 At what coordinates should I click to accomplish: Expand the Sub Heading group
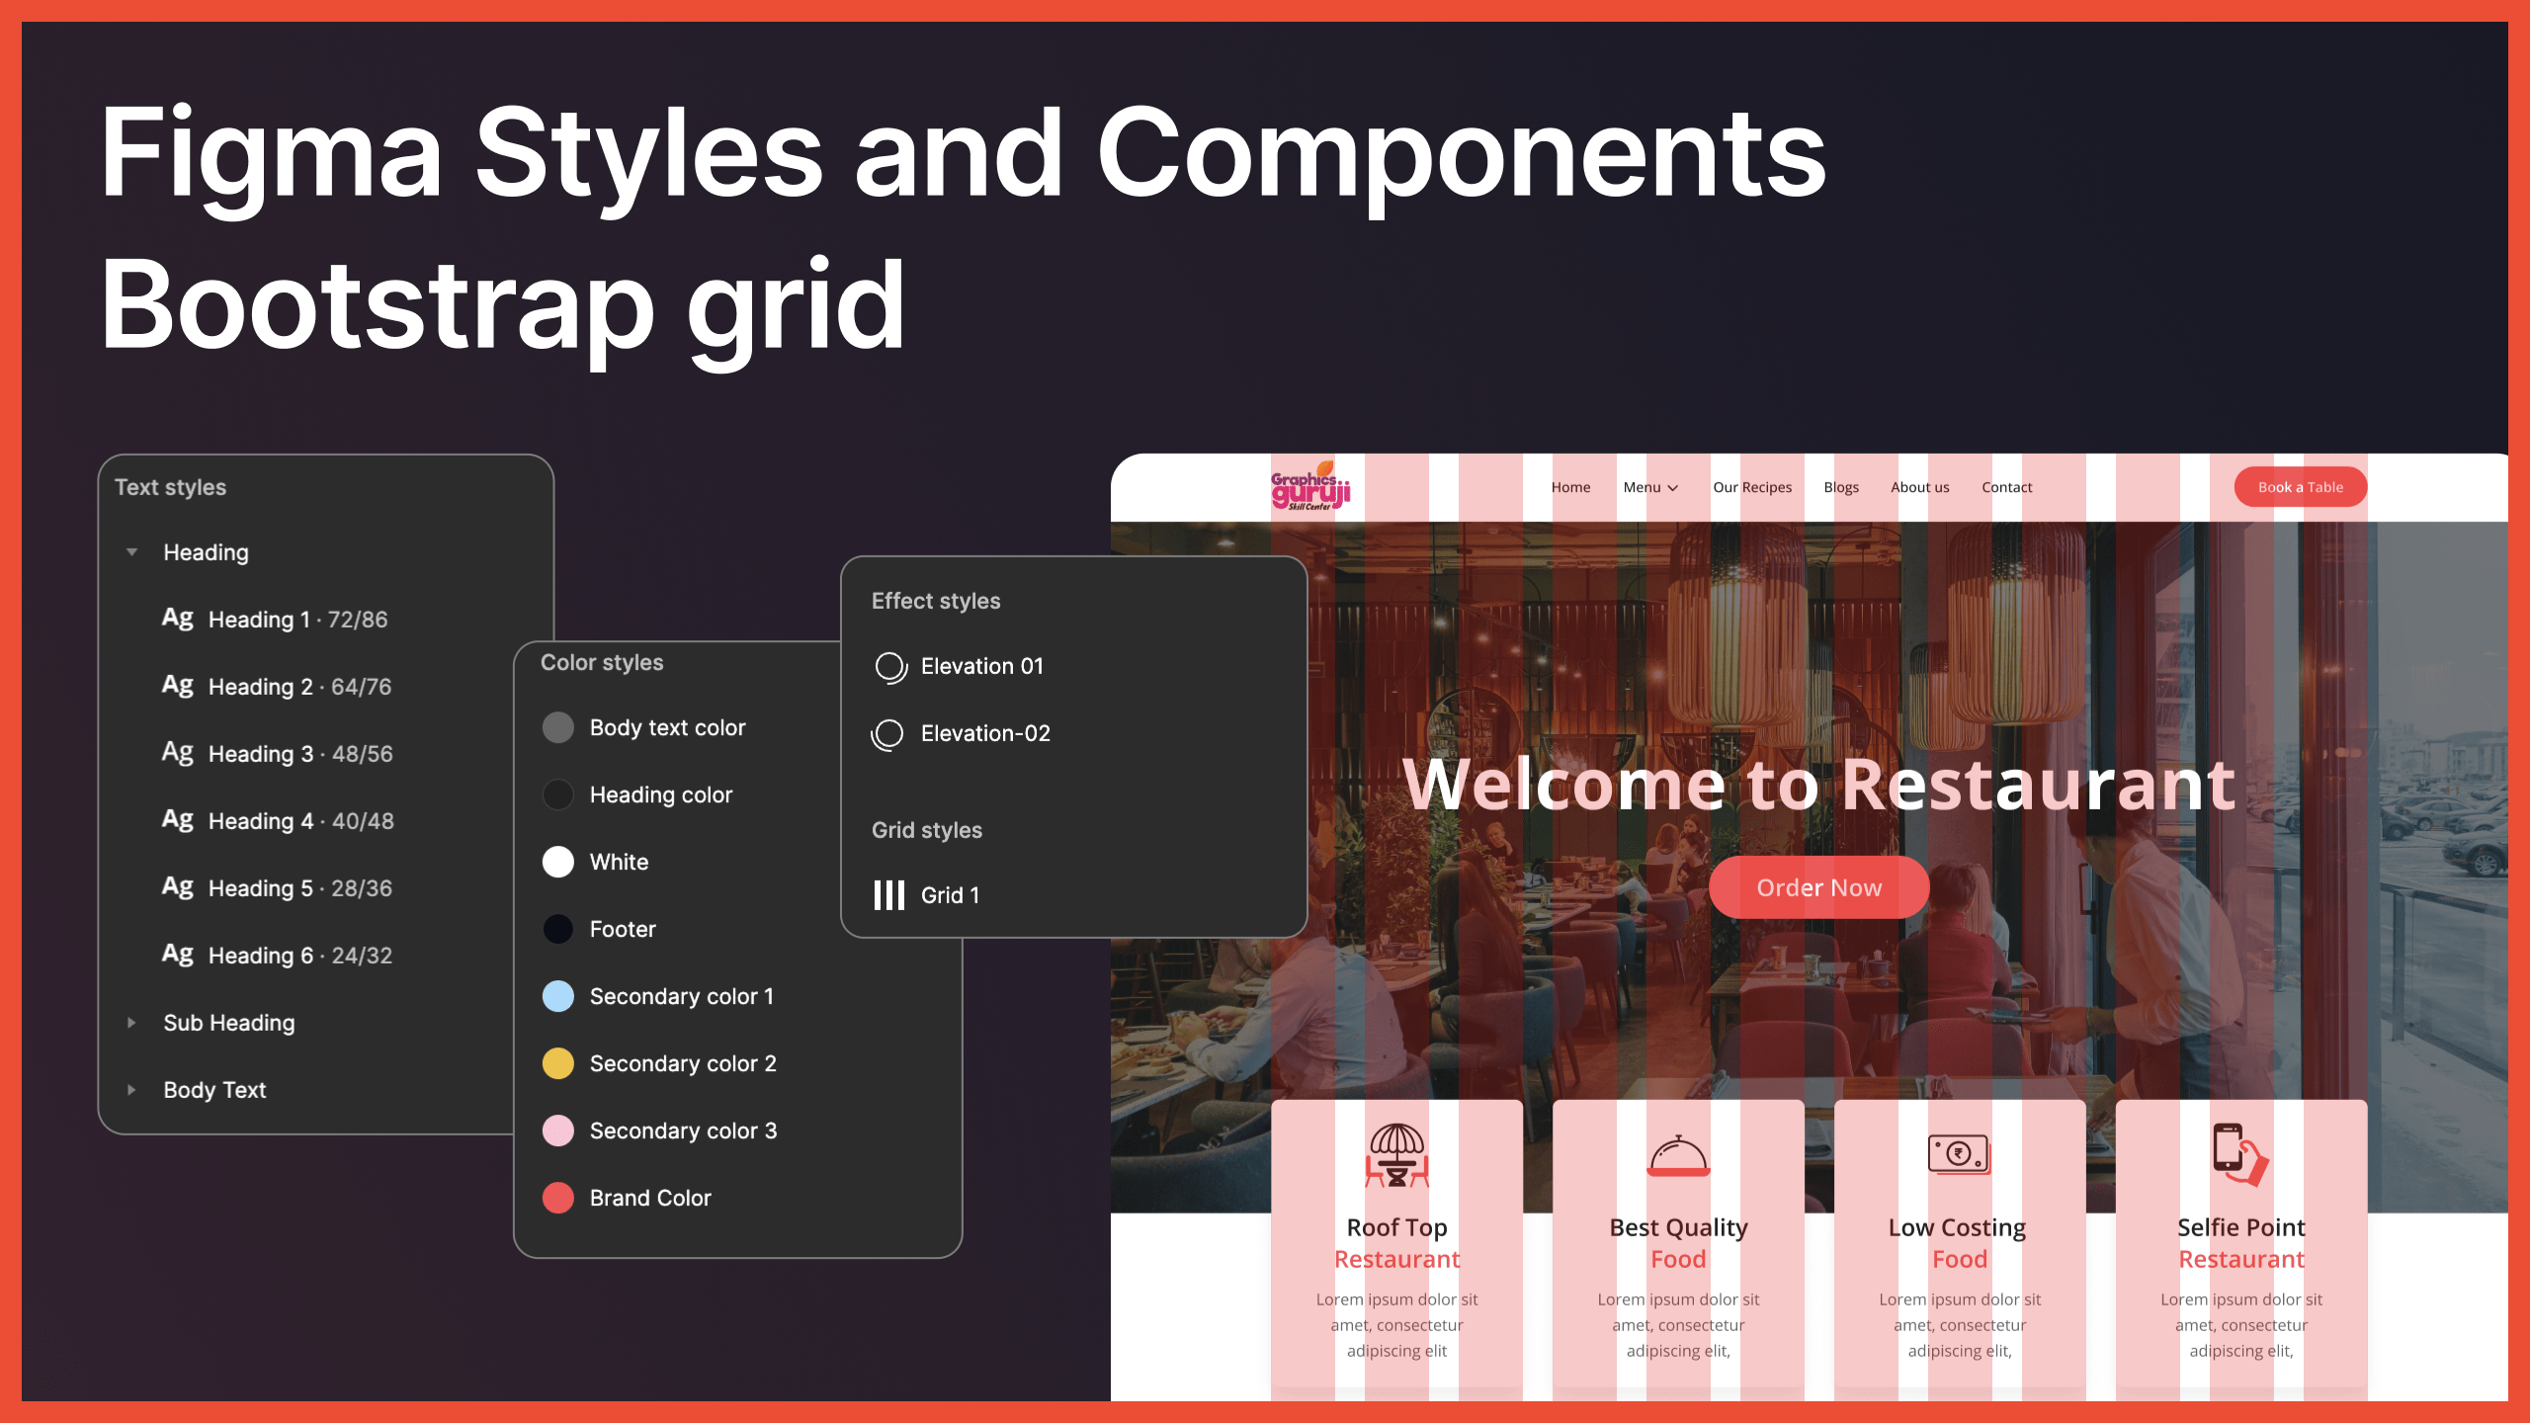[x=131, y=1023]
